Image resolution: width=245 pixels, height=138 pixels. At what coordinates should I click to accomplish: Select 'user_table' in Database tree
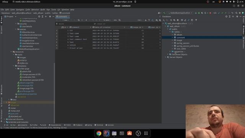181,49
